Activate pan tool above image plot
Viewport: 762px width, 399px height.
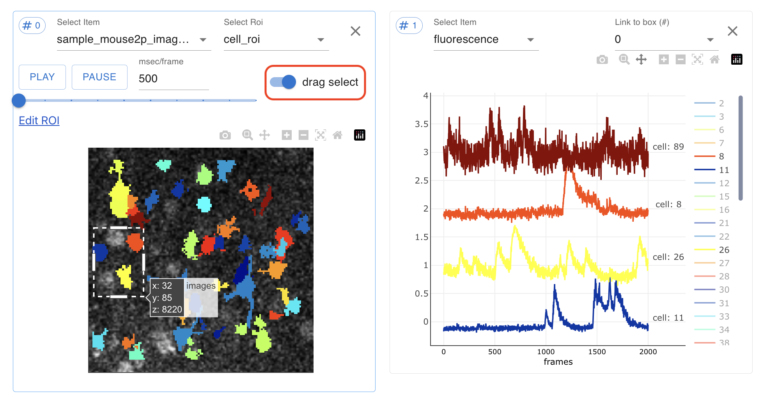click(x=264, y=135)
